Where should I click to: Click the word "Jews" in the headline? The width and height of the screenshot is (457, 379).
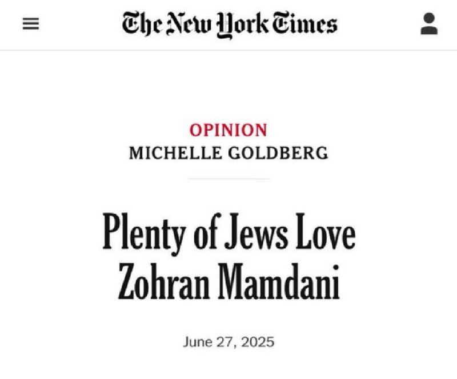pos(256,232)
